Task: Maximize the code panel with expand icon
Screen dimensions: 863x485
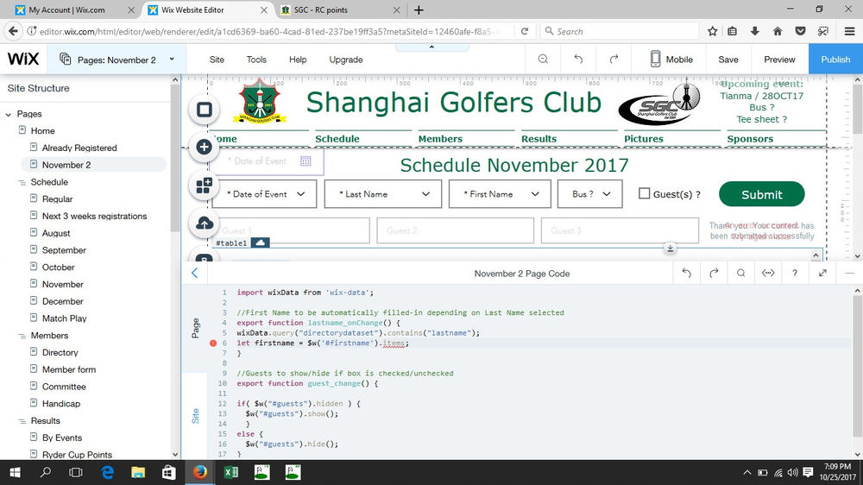Action: (x=822, y=273)
